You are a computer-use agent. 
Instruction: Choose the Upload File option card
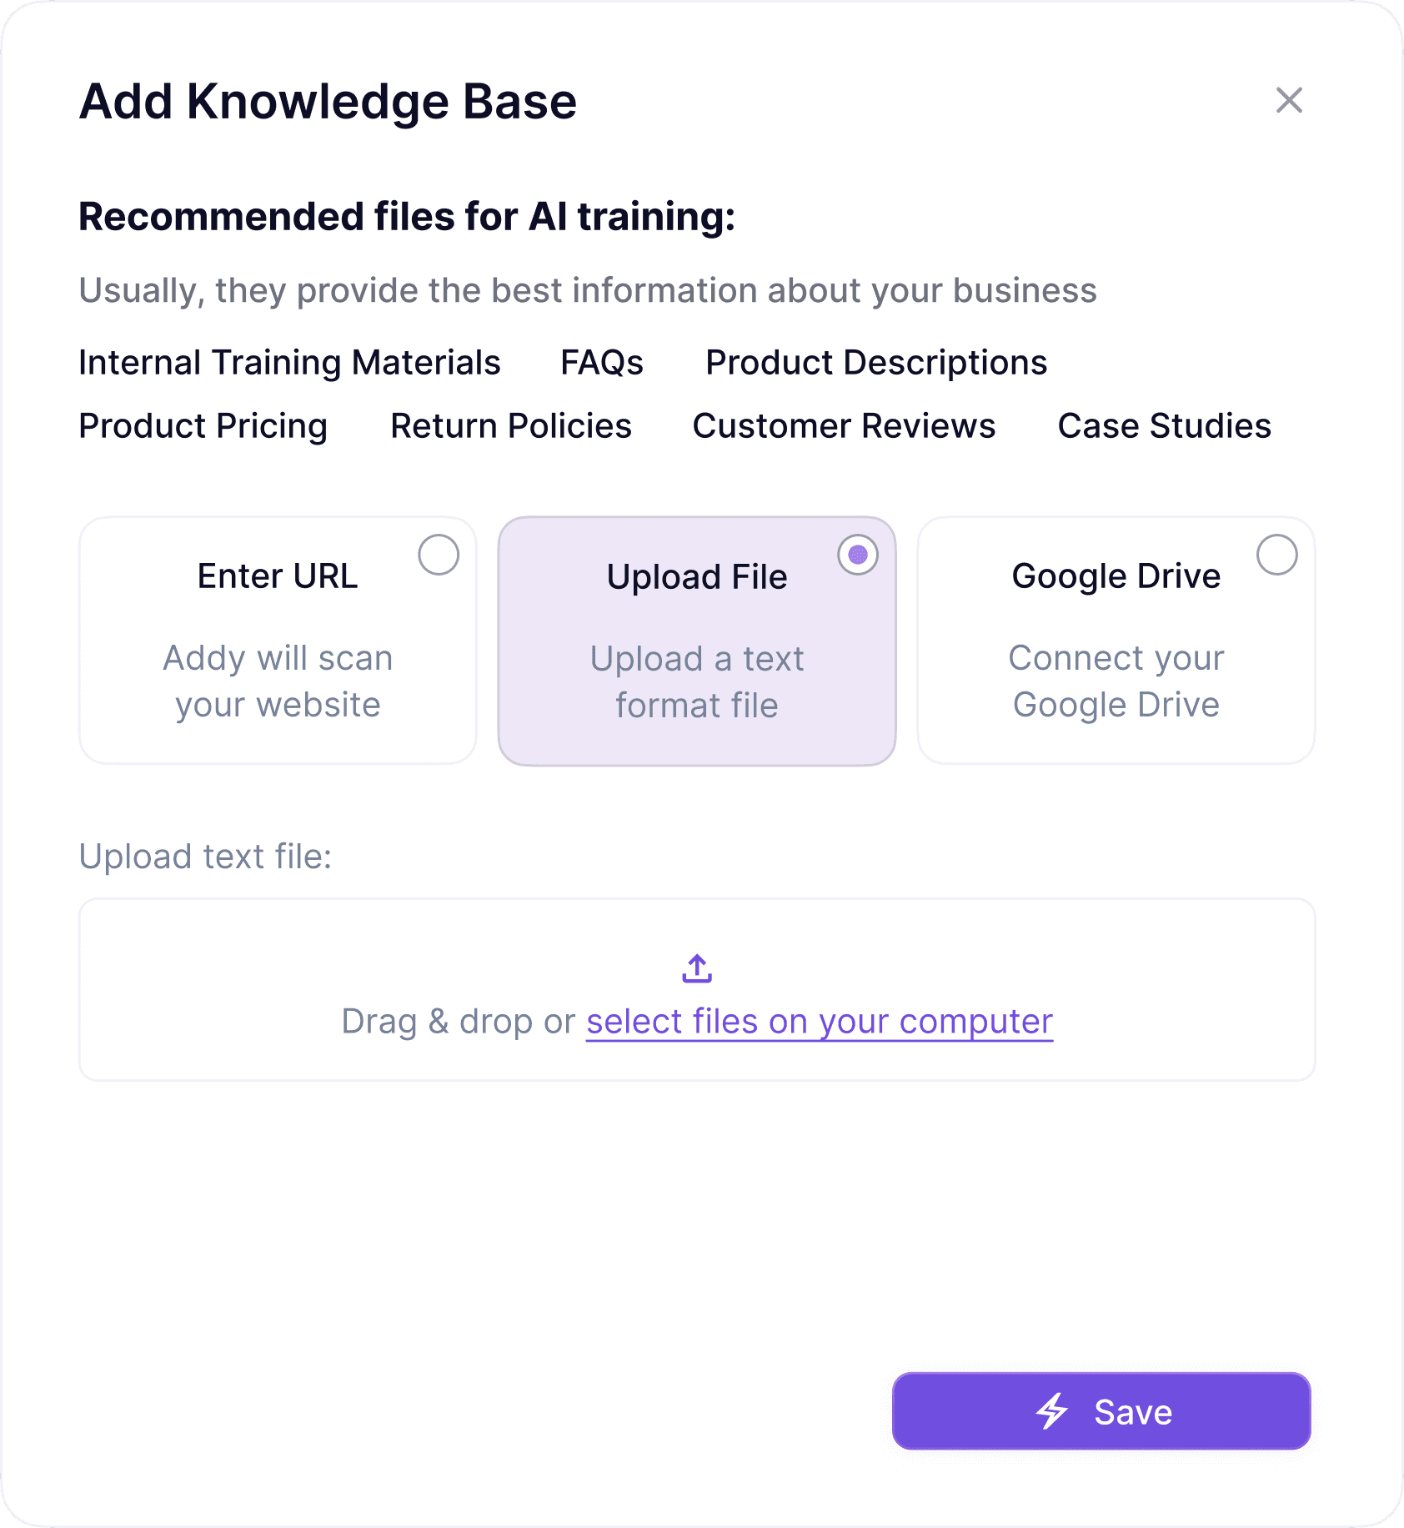coord(697,641)
